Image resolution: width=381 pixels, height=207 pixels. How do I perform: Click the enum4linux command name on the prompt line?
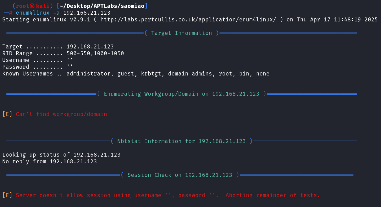[32, 13]
